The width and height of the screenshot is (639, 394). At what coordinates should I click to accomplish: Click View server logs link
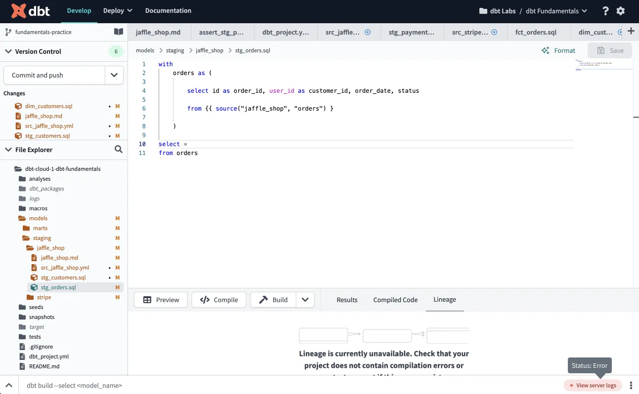click(593, 385)
